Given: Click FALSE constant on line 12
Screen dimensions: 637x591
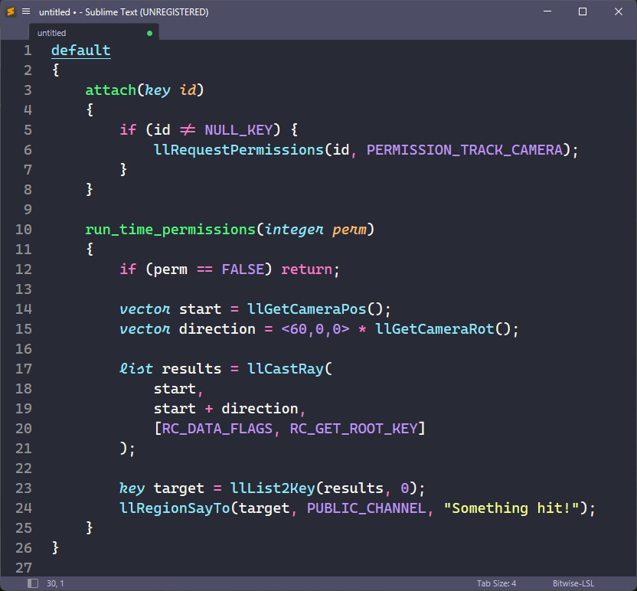Looking at the screenshot, I should 243,269.
